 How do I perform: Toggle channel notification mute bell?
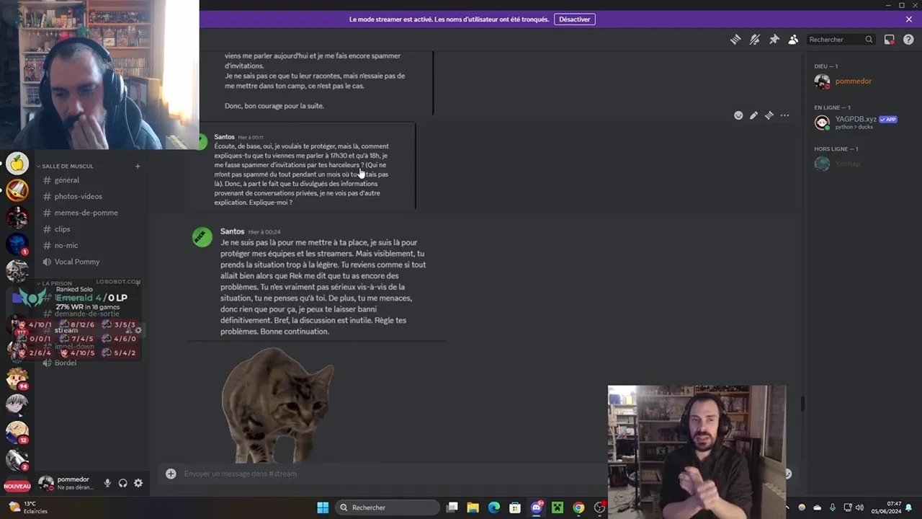[755, 40]
